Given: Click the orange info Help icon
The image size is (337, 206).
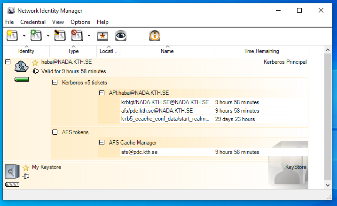Looking at the screenshot, I should [154, 35].
